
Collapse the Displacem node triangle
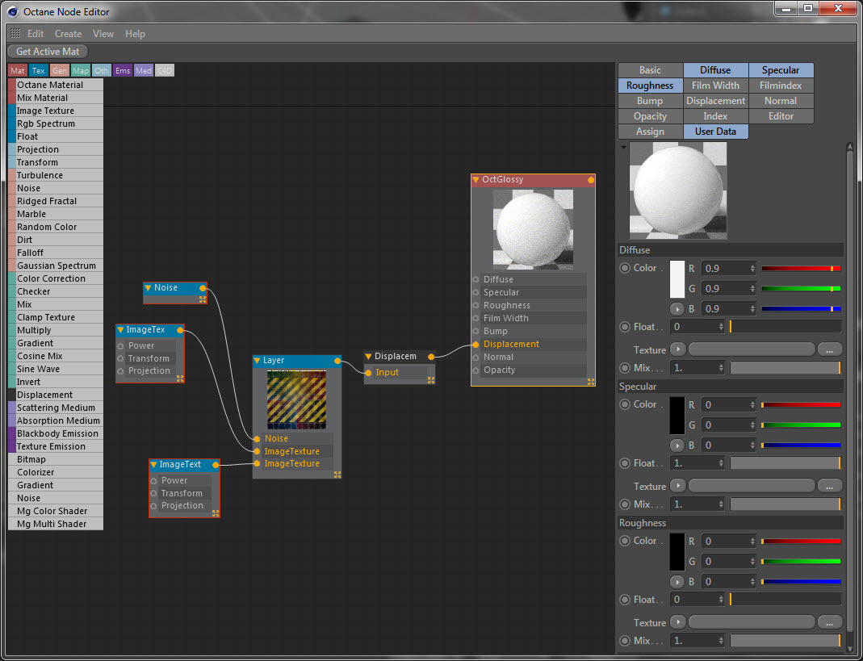point(369,357)
